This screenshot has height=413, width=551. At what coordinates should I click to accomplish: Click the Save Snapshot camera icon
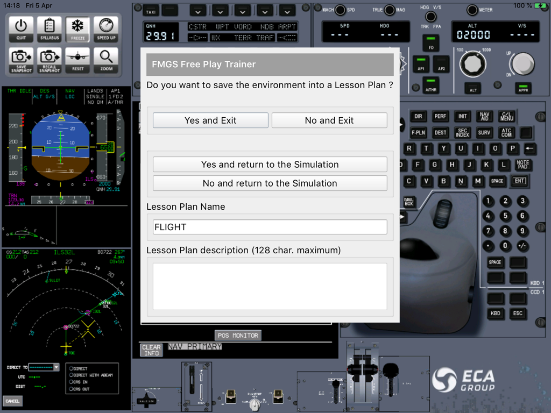[21, 60]
